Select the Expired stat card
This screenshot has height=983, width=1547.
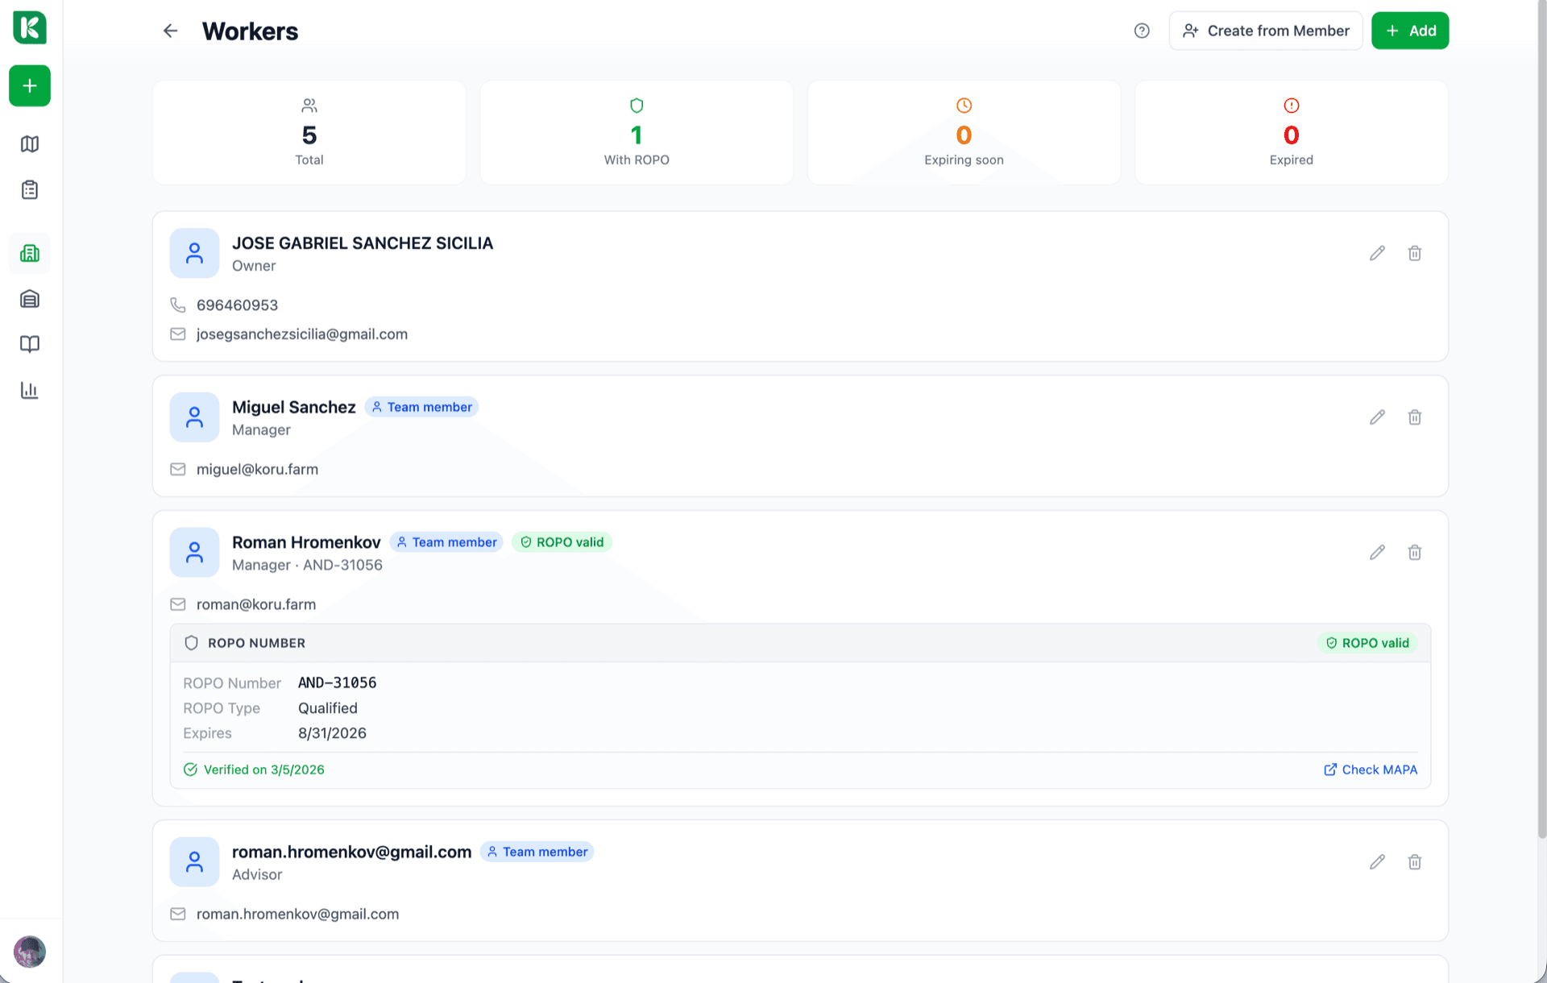click(1291, 133)
